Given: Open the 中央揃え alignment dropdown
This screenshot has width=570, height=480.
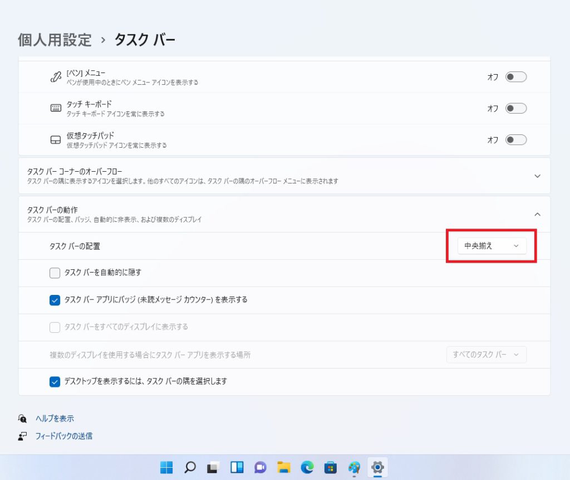Looking at the screenshot, I should point(492,246).
